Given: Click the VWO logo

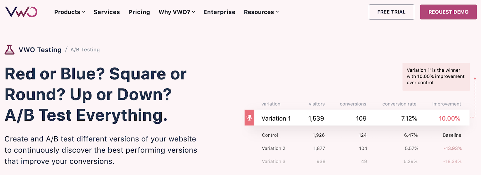Looking at the screenshot, I should [21, 12].
